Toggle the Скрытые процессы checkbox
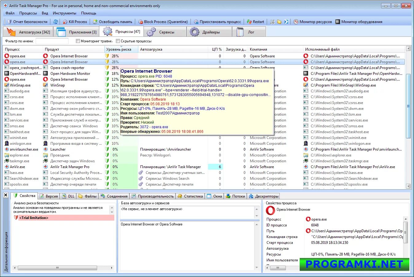The height and width of the screenshot is (277, 414). coord(118,41)
